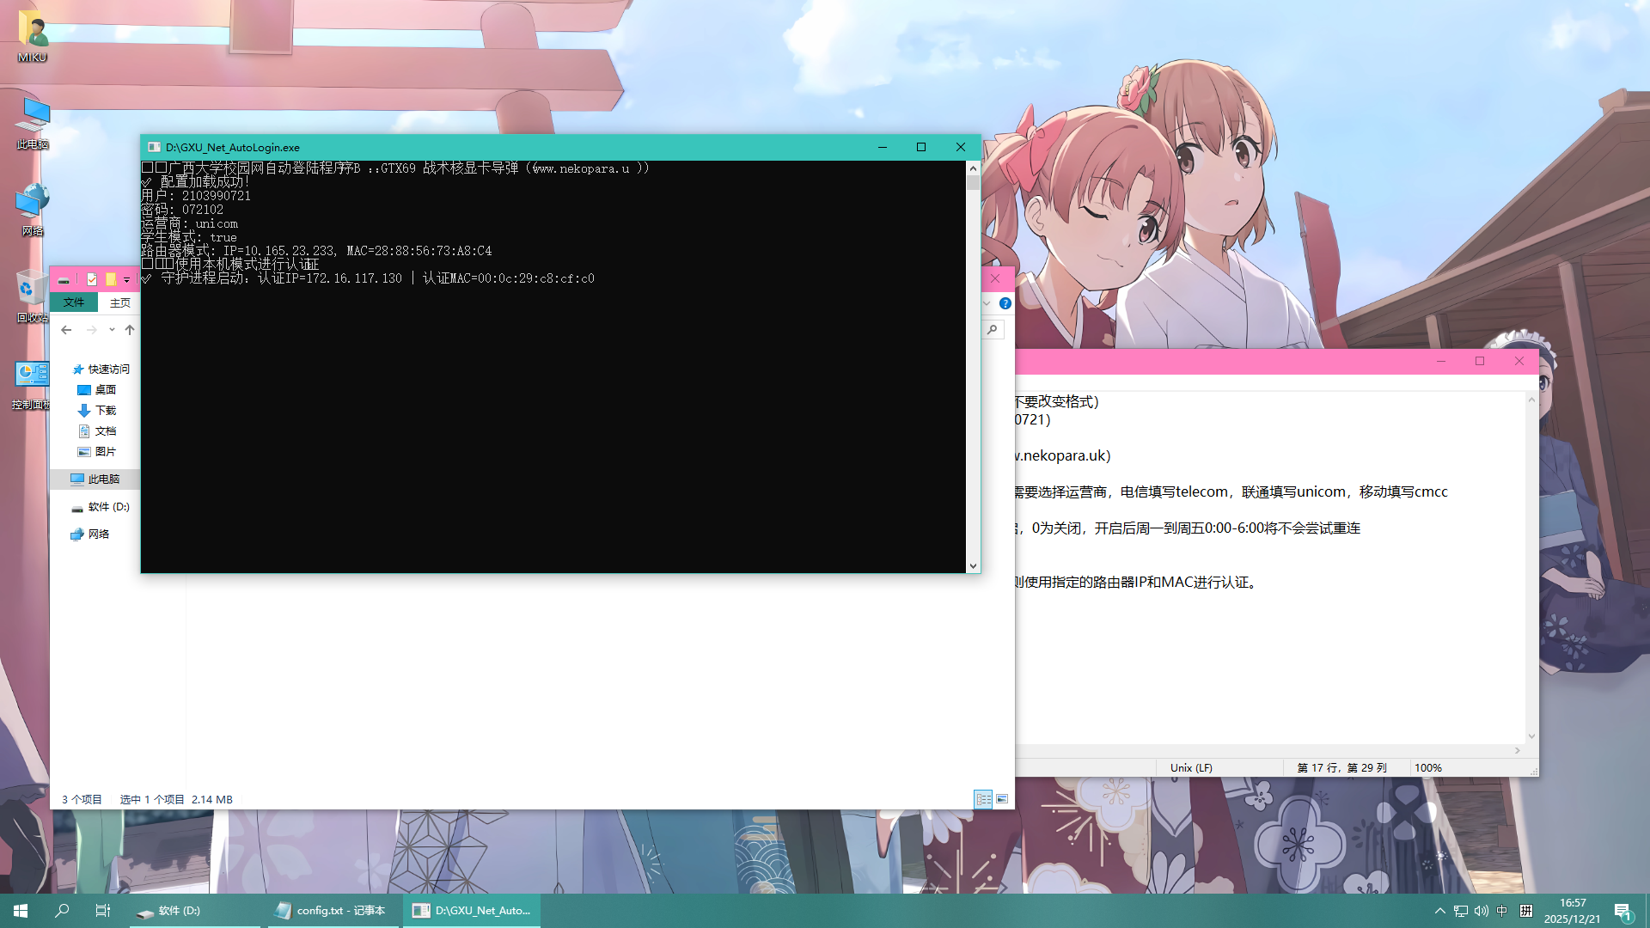Switch to the 主页 ribbon tab

tap(120, 302)
